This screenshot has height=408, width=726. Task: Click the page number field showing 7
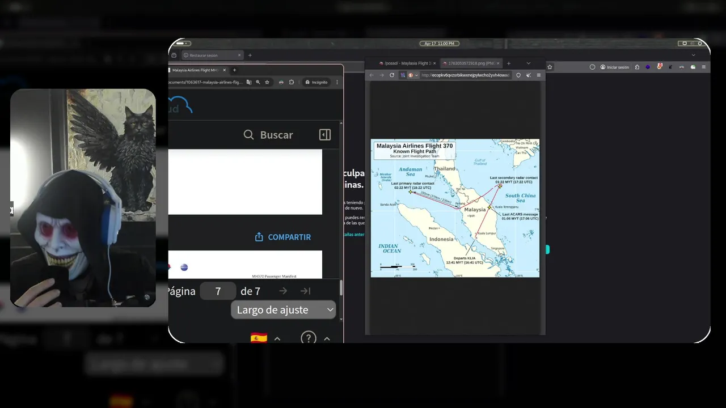tap(218, 291)
